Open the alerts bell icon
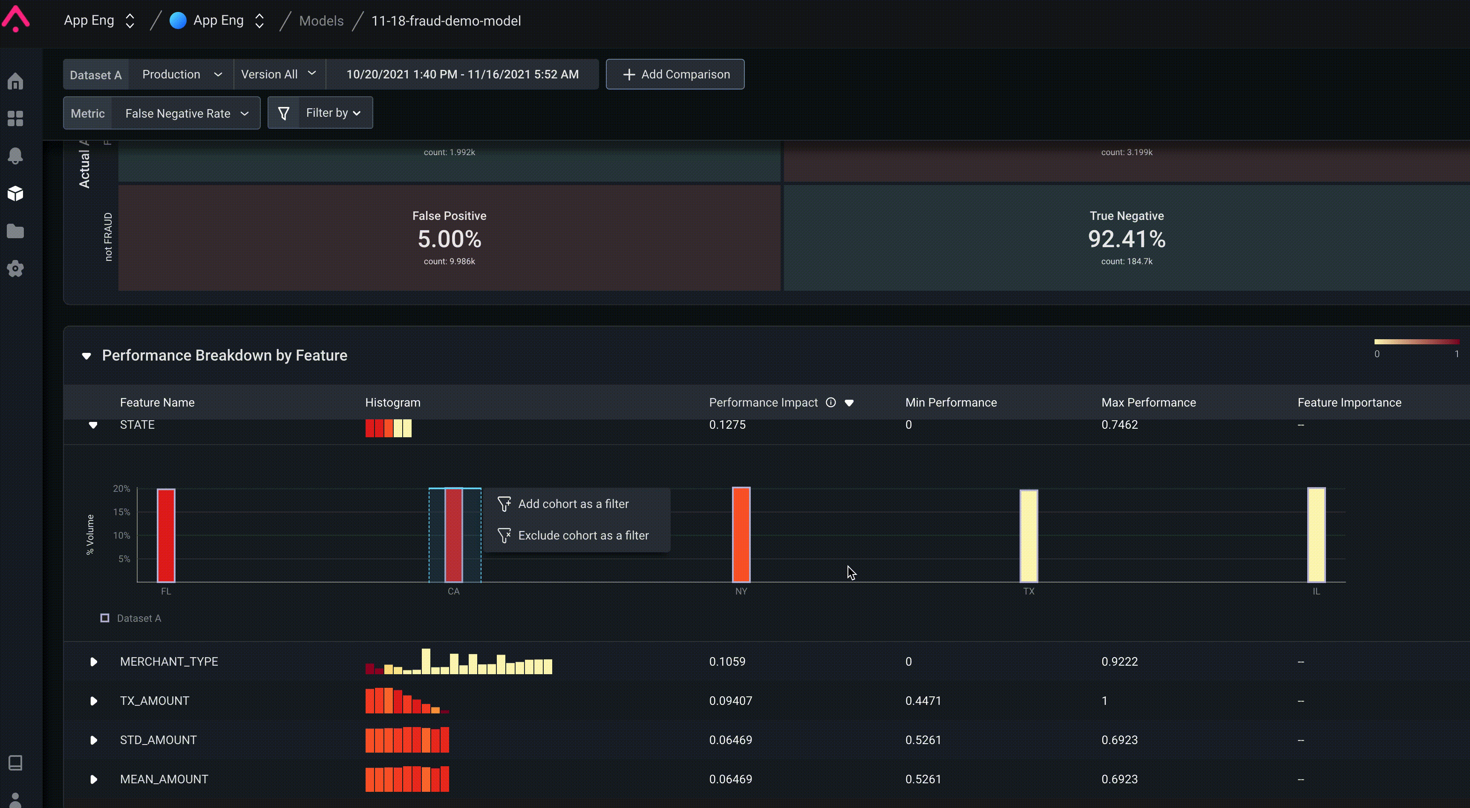Screen dimensions: 1470x808 tap(15, 156)
